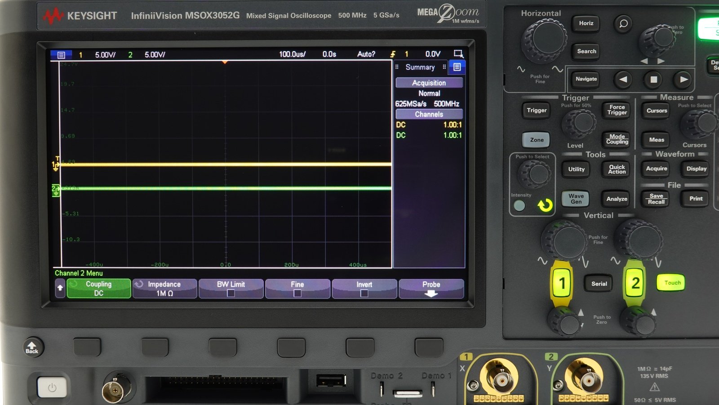719x405 pixels.
Task: Click the channel 2 ground marker
Action: tap(56, 190)
